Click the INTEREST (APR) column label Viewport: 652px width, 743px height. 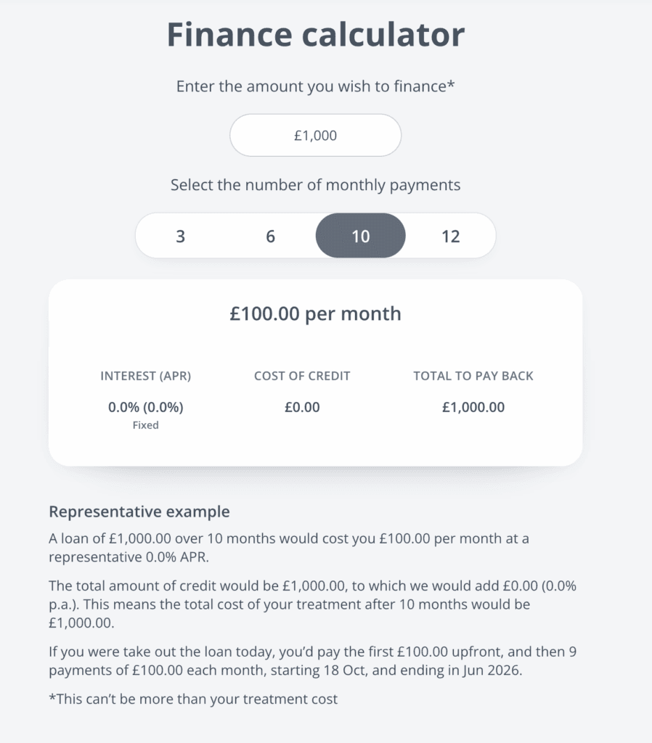coord(145,376)
